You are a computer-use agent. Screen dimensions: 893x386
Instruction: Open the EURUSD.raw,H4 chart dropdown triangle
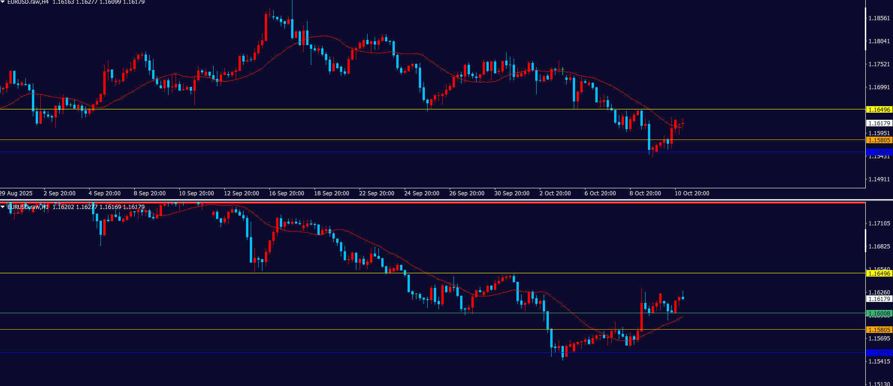click(x=3, y=2)
